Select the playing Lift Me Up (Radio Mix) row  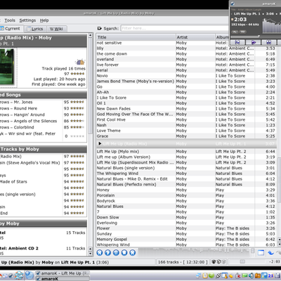tap(186, 144)
